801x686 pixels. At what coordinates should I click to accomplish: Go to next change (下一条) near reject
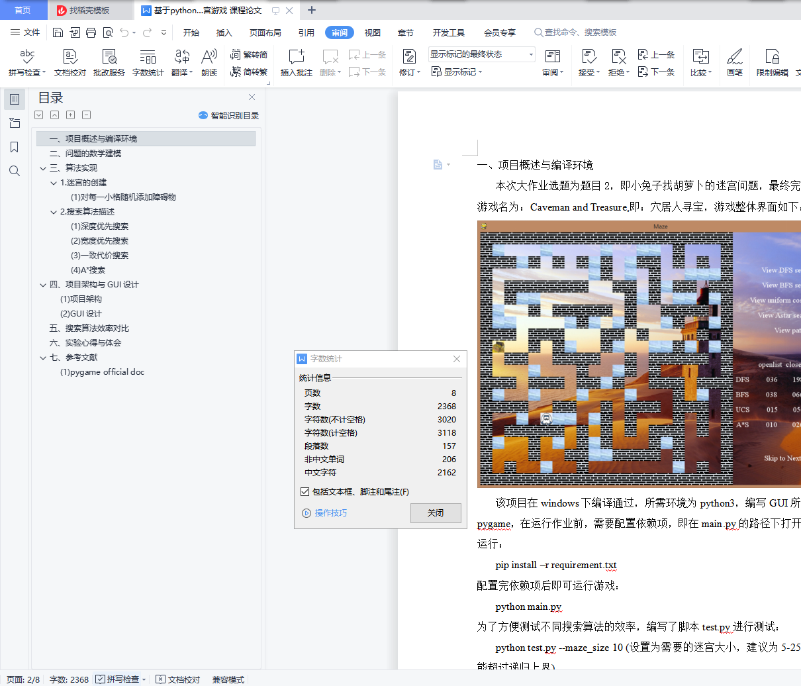click(656, 72)
